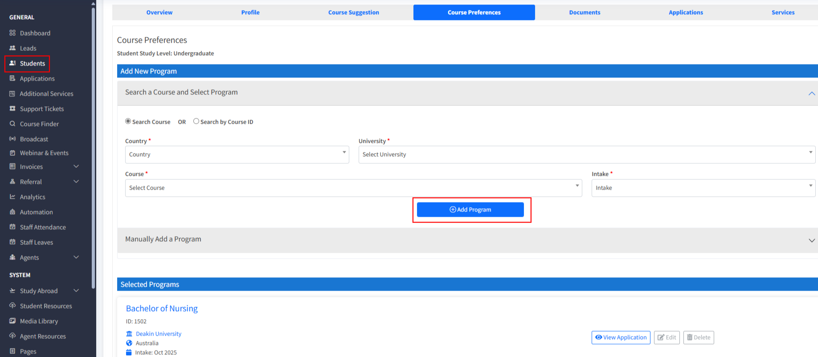Expand the Invoices submenu in sidebar
This screenshot has height=357, width=818.
point(76,166)
